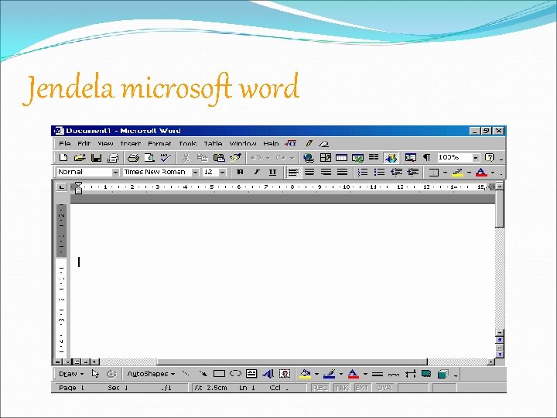The image size is (557, 418).
Task: Apply Line Color in Draw toolbar
Action: click(330, 374)
